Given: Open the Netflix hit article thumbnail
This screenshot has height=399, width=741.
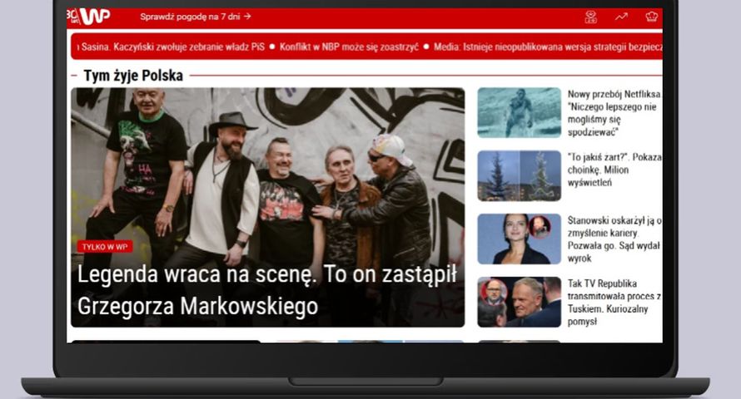Looking at the screenshot, I should (519, 113).
